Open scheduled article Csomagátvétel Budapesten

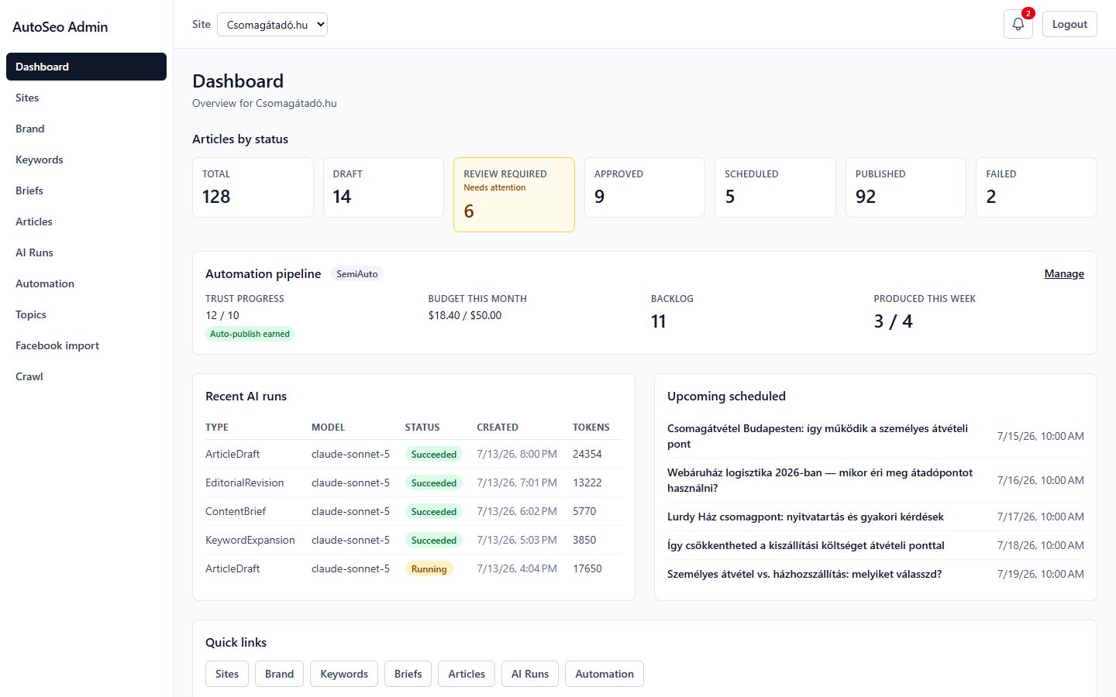coord(818,436)
